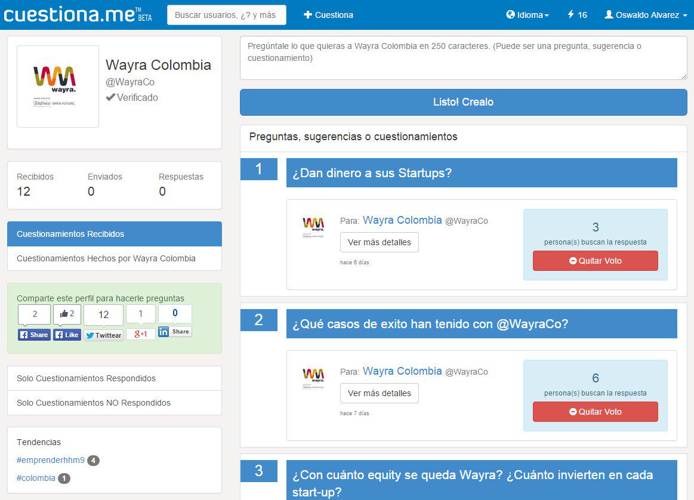694x500 pixels.
Task: Filter by Solo Cuestionamientos Respondidos
Action: click(x=115, y=378)
